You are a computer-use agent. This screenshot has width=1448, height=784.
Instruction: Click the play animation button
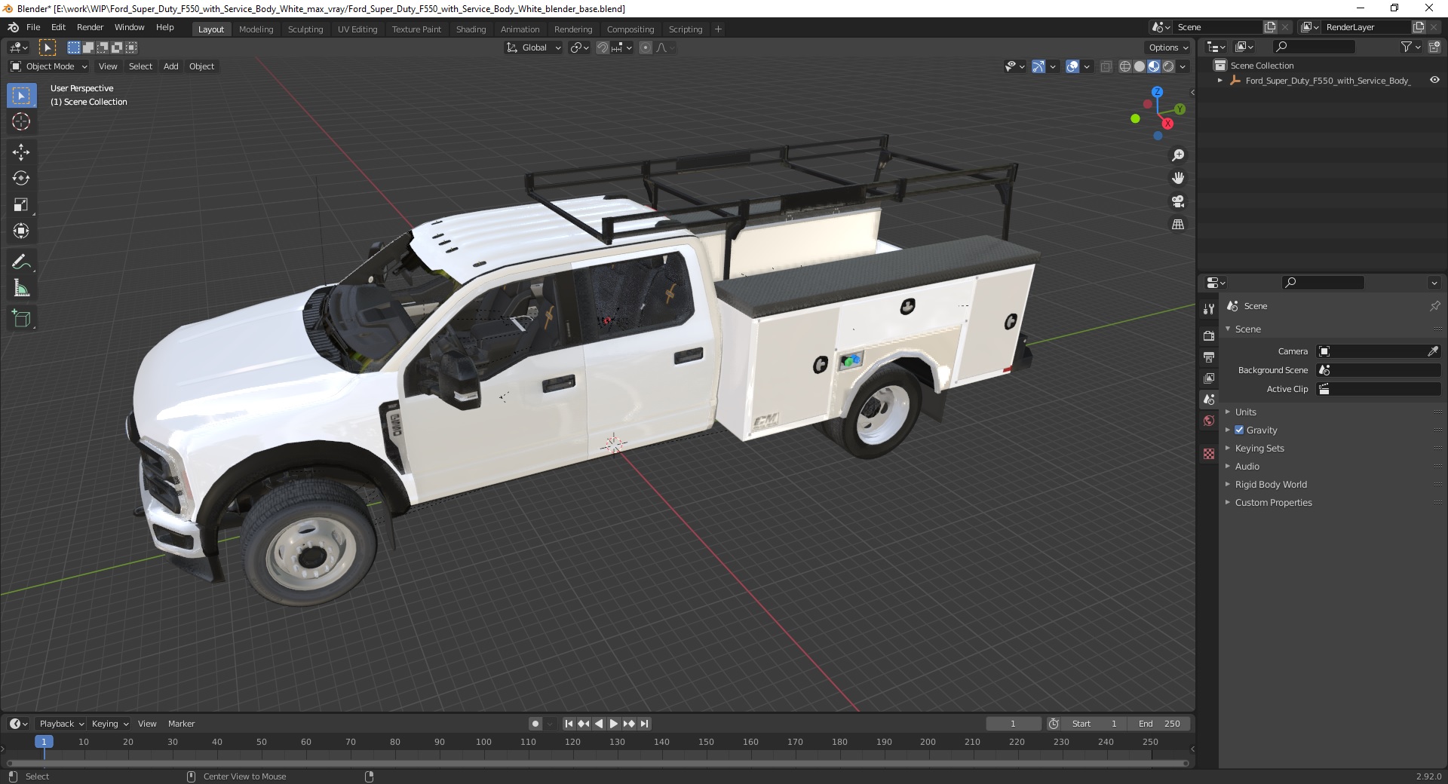(x=614, y=724)
